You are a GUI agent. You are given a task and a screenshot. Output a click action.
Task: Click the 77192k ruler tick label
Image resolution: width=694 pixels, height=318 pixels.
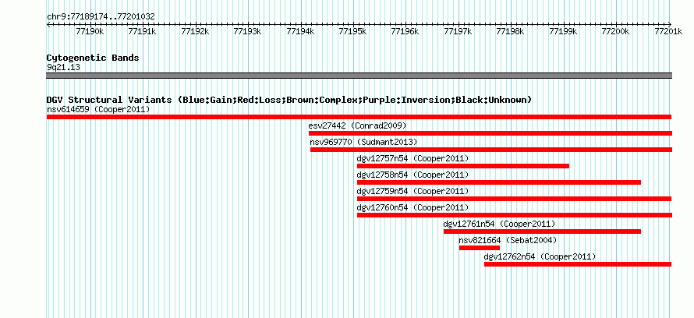click(195, 31)
